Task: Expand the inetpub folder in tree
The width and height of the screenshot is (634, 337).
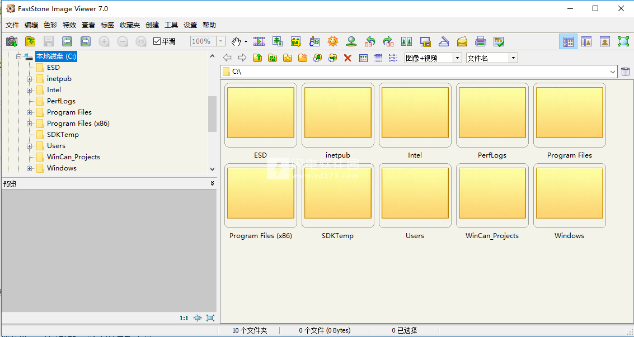Action: [x=30, y=79]
